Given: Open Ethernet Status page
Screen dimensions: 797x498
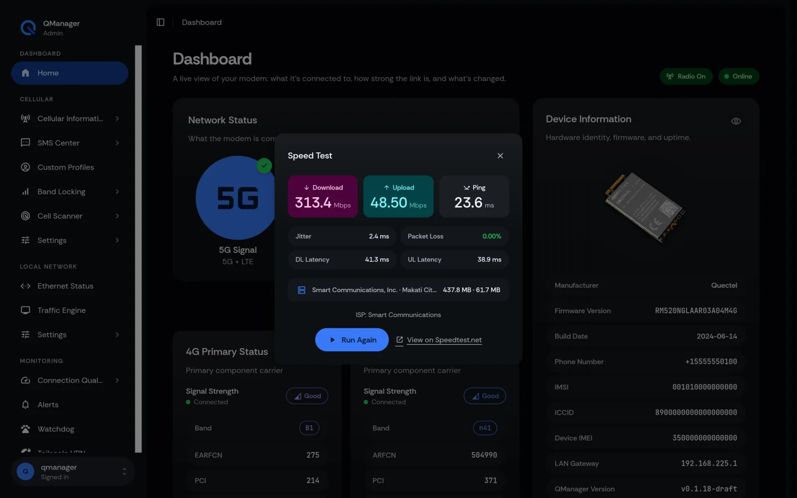Looking at the screenshot, I should click(x=70, y=286).
